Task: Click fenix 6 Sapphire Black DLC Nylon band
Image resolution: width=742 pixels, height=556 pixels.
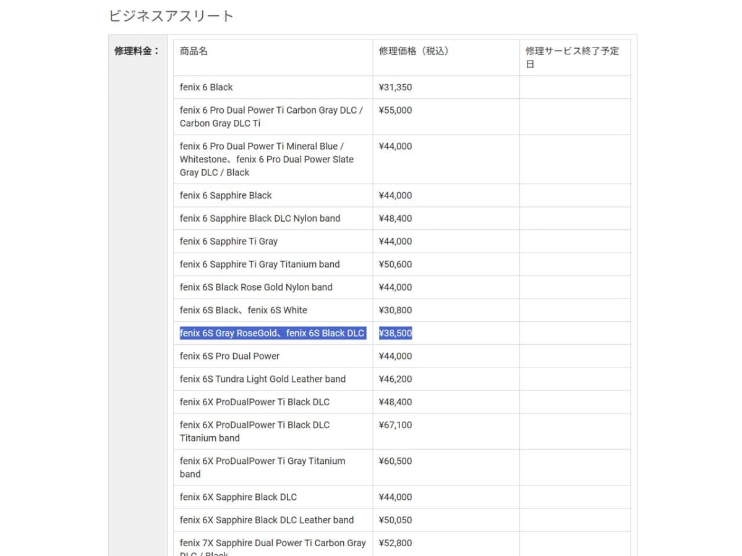Action: pos(260,218)
